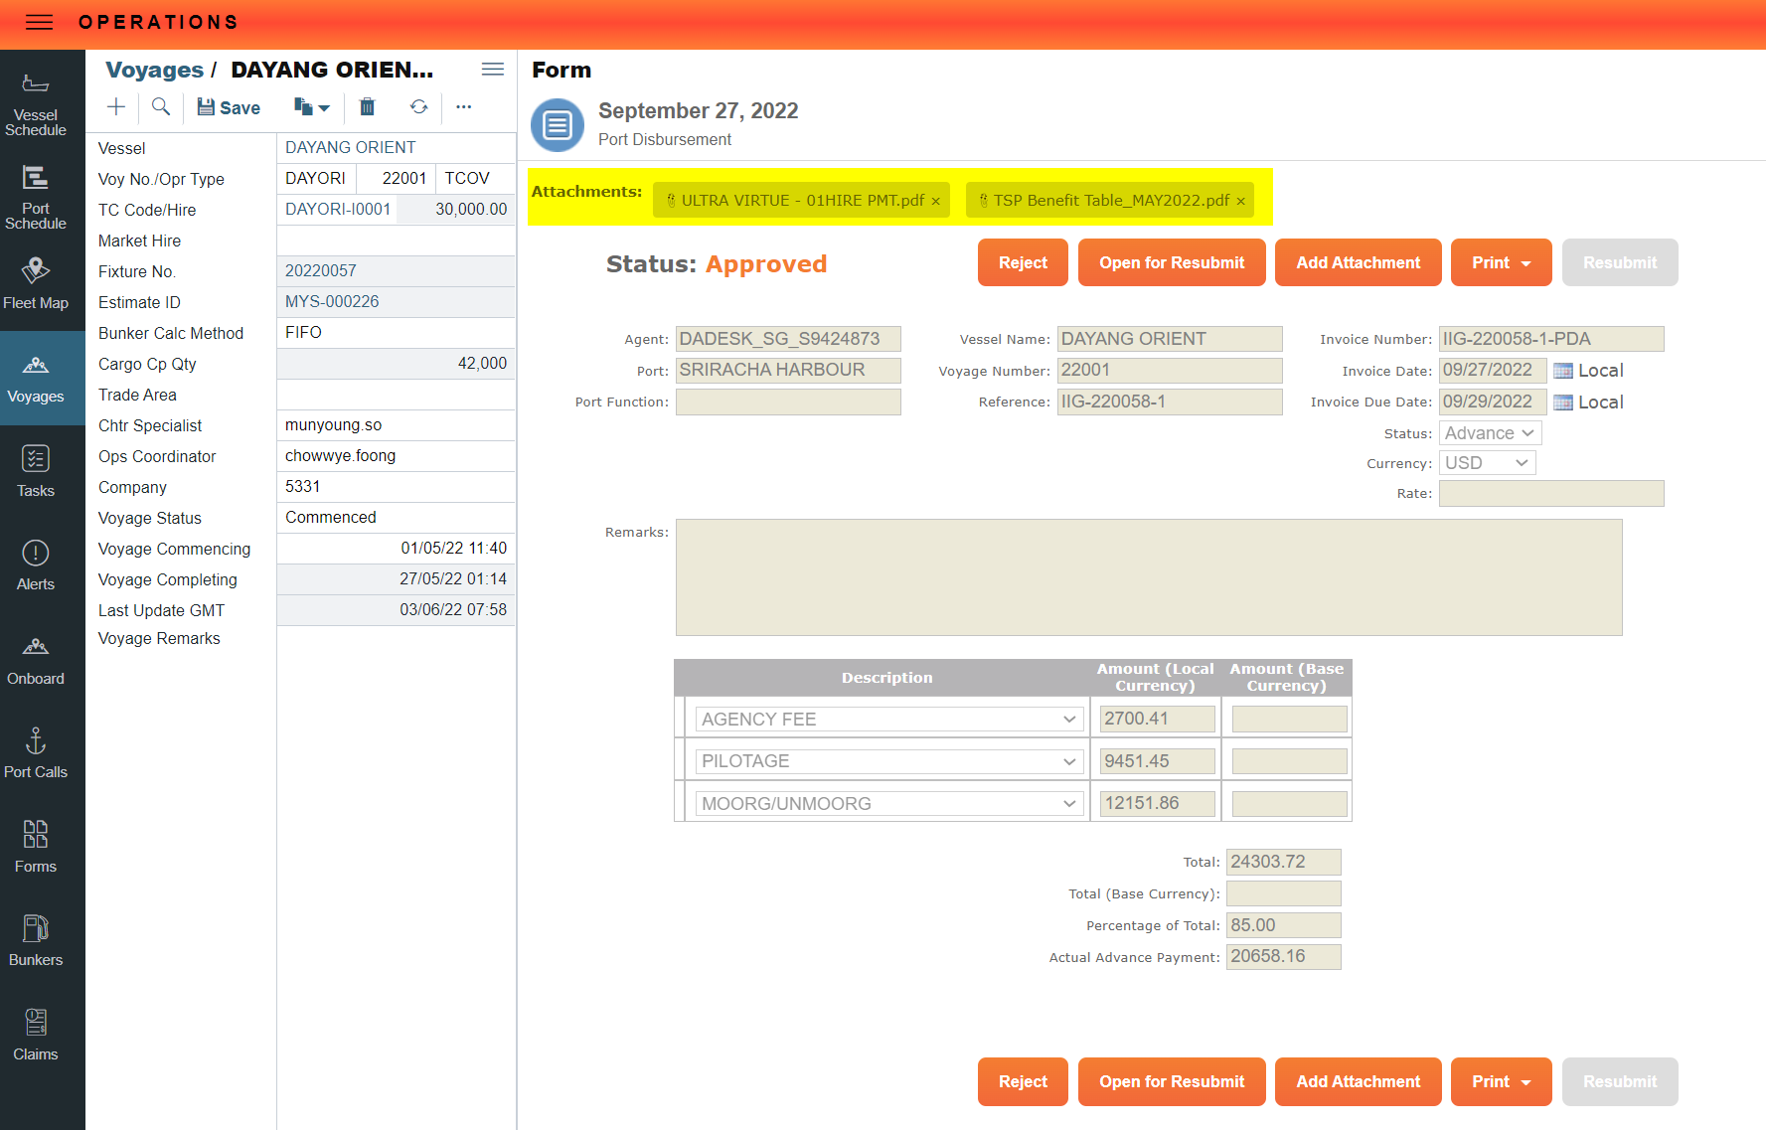The width and height of the screenshot is (1766, 1130).
Task: Add a new voyage with the plus icon
Action: (115, 107)
